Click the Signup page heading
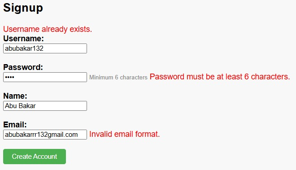 point(23,8)
